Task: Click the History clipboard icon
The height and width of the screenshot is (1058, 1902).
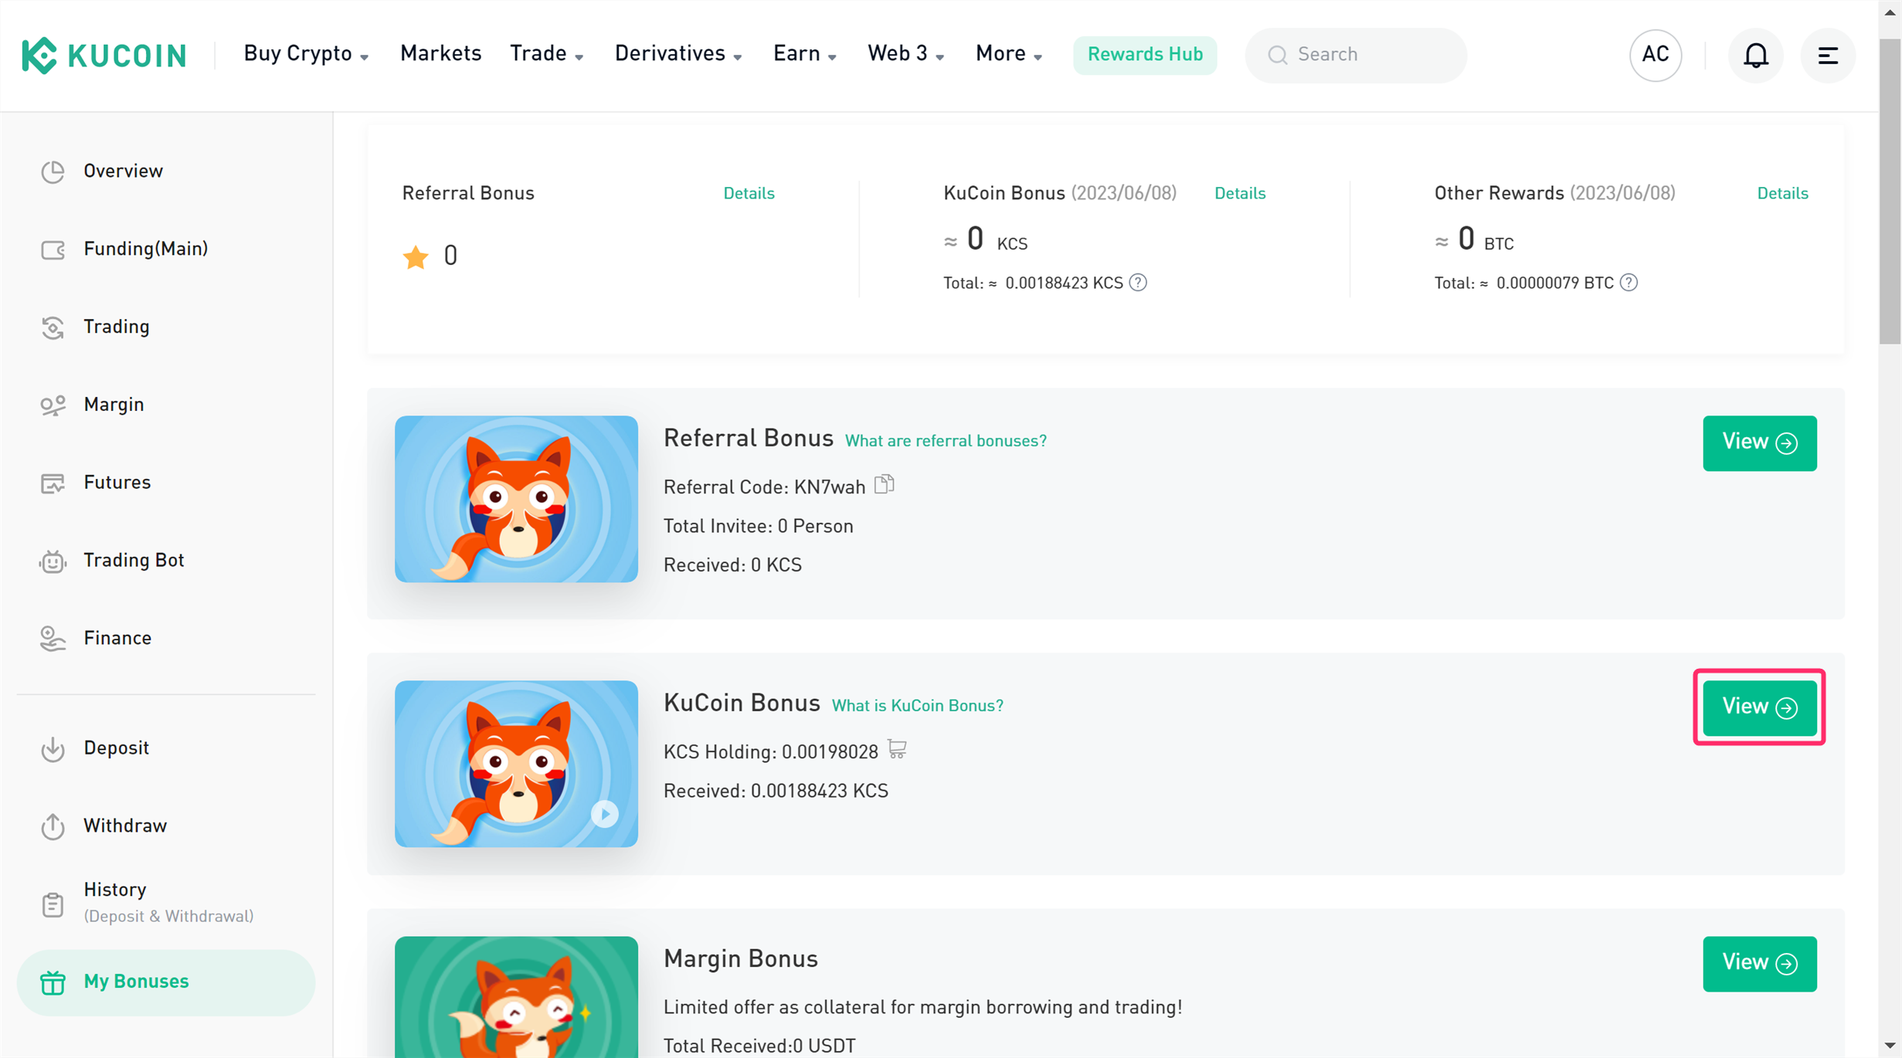Action: pyautogui.click(x=53, y=904)
